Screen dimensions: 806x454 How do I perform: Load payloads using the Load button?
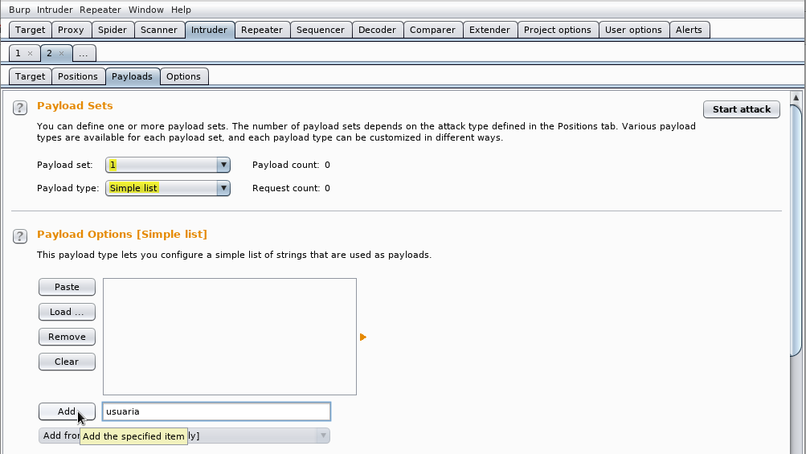67,312
